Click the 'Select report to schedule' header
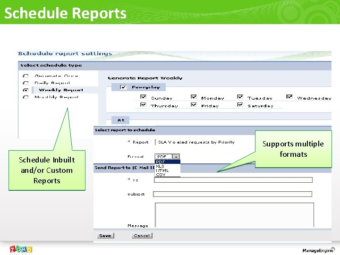340x255 pixels. (125, 130)
